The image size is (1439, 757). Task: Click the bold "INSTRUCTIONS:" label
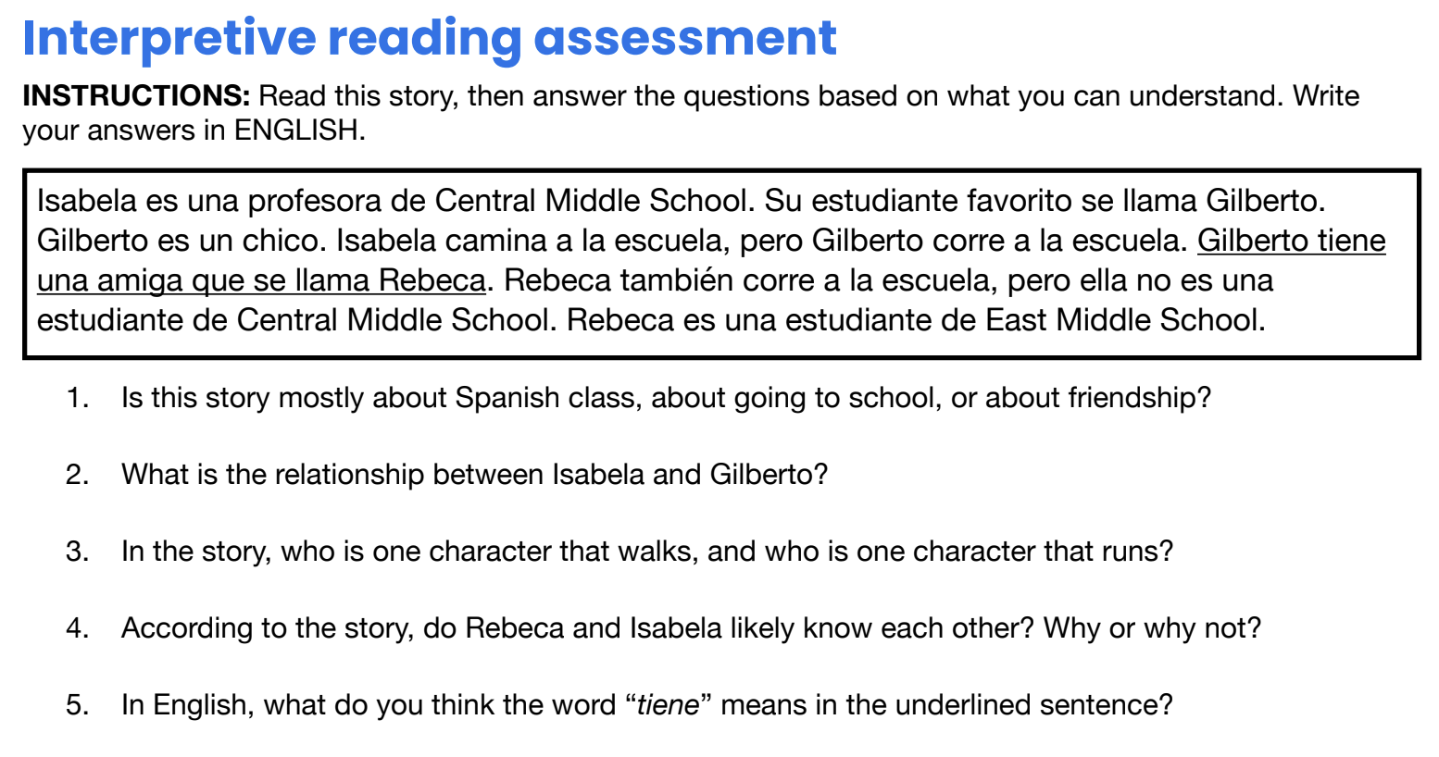click(x=136, y=95)
